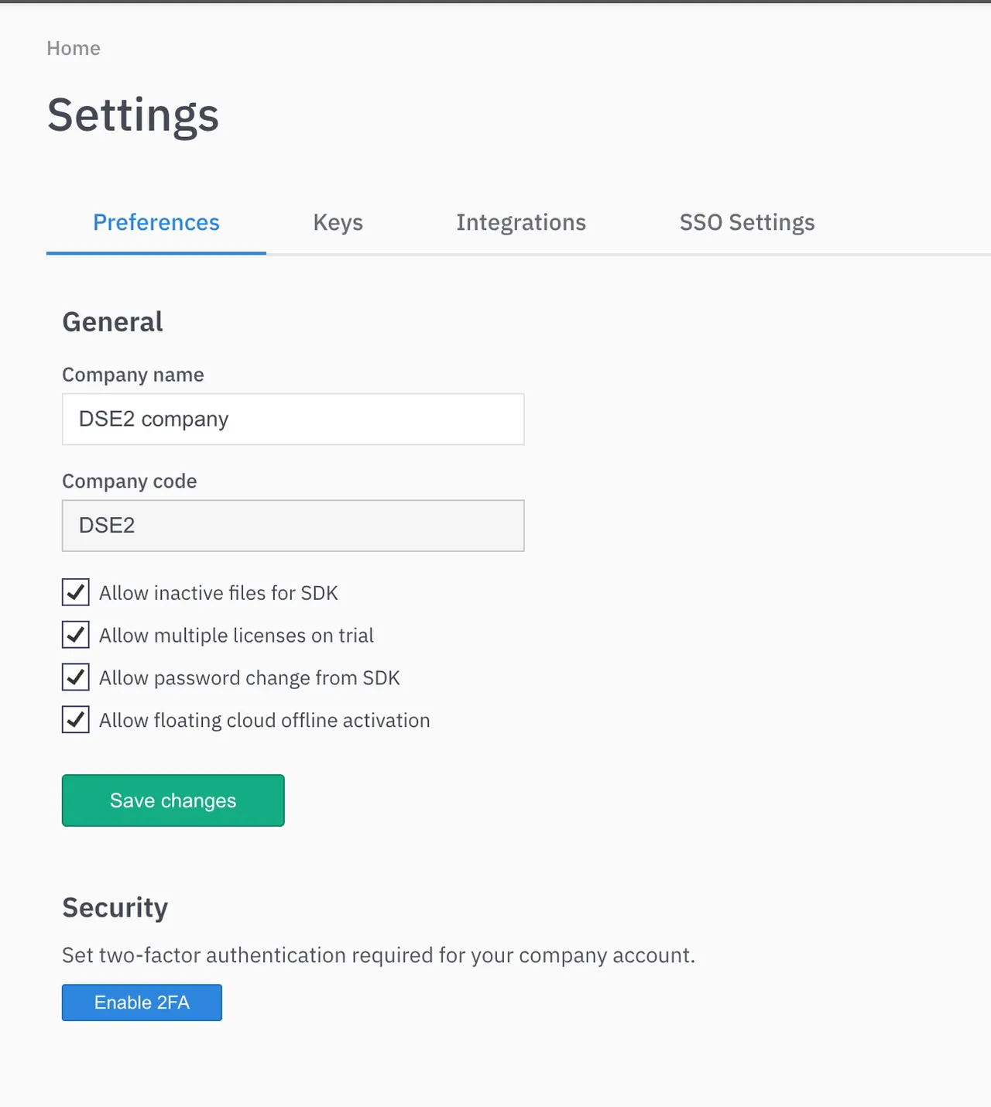Stay on the Preferences tab
The image size is (991, 1107).
point(156,222)
